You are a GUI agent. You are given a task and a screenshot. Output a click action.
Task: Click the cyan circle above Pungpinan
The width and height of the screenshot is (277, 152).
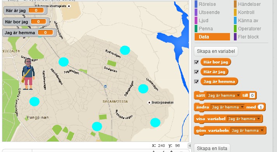[x=35, y=101]
